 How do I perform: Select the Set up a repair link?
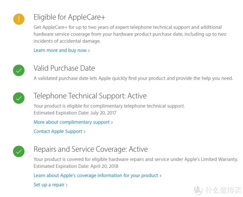51,185
